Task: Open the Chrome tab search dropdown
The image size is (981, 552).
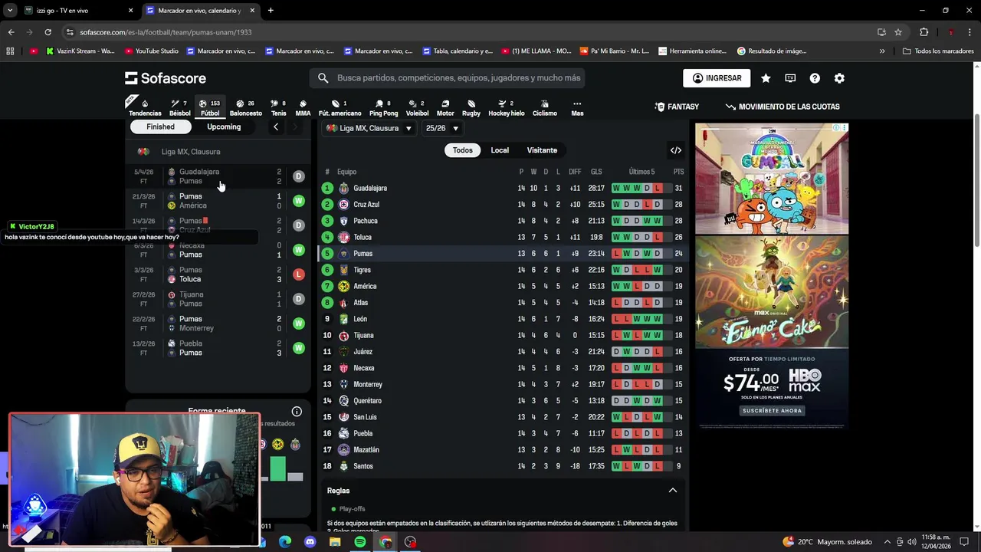Action: [x=10, y=11]
